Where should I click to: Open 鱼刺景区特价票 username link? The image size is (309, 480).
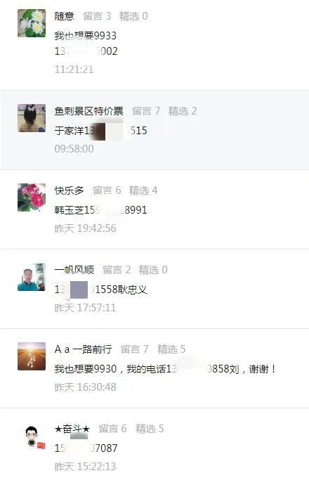coord(88,111)
